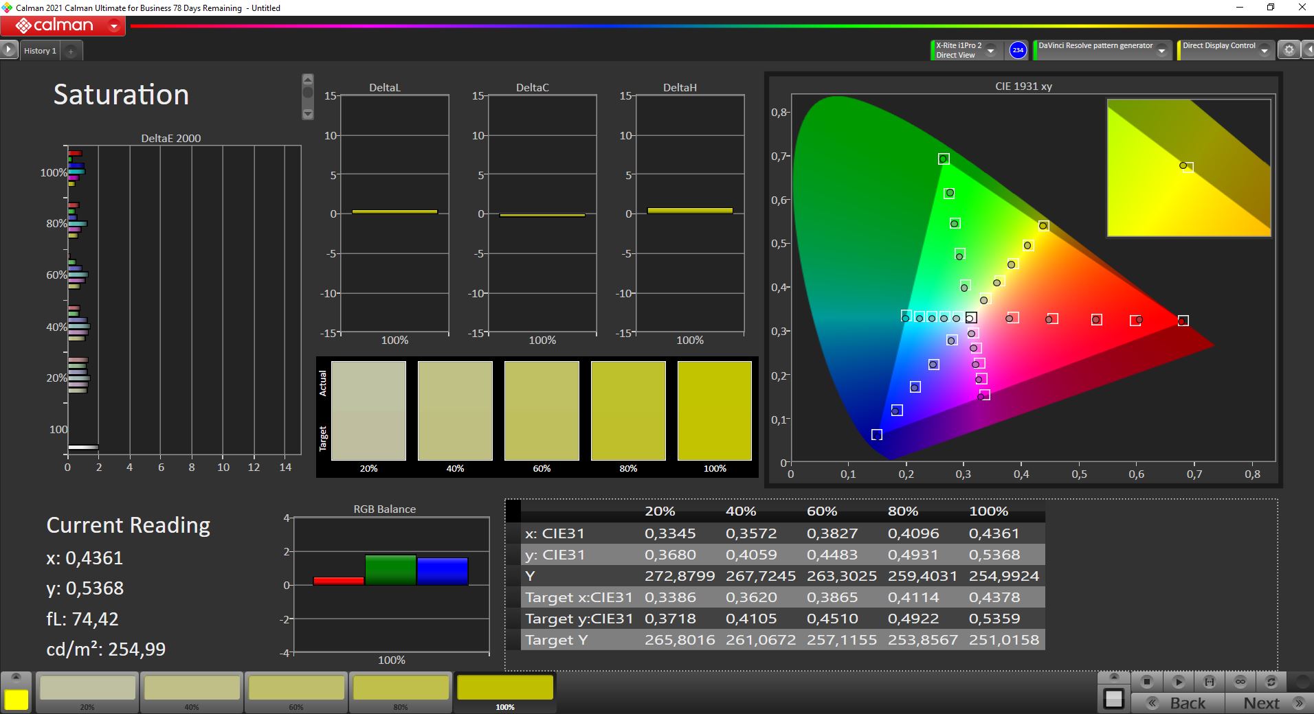Select the 20% saturation swatch in bottom strip
Image resolution: width=1314 pixels, height=714 pixels.
pos(87,689)
